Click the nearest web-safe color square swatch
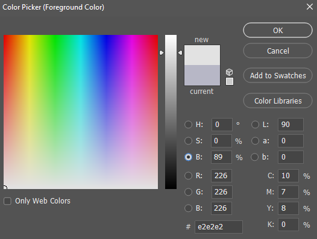317x239 pixels. [230, 81]
